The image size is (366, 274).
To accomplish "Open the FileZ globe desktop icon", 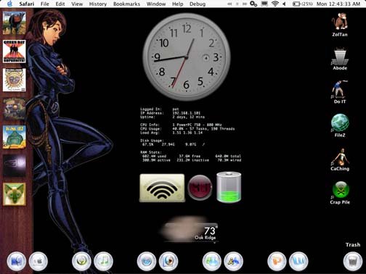I will [340, 123].
